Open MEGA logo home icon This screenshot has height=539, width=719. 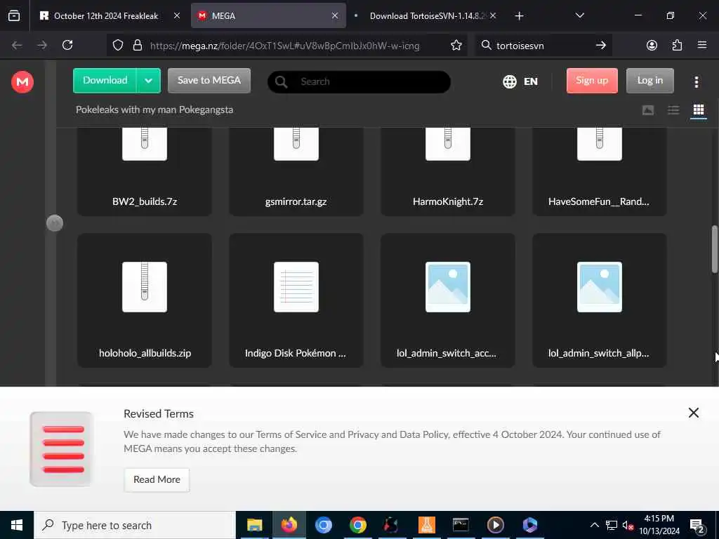[22, 82]
